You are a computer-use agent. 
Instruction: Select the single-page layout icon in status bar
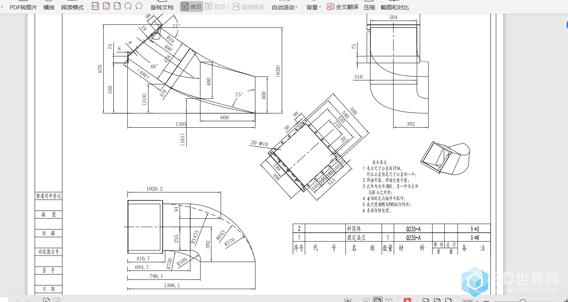(377, 300)
